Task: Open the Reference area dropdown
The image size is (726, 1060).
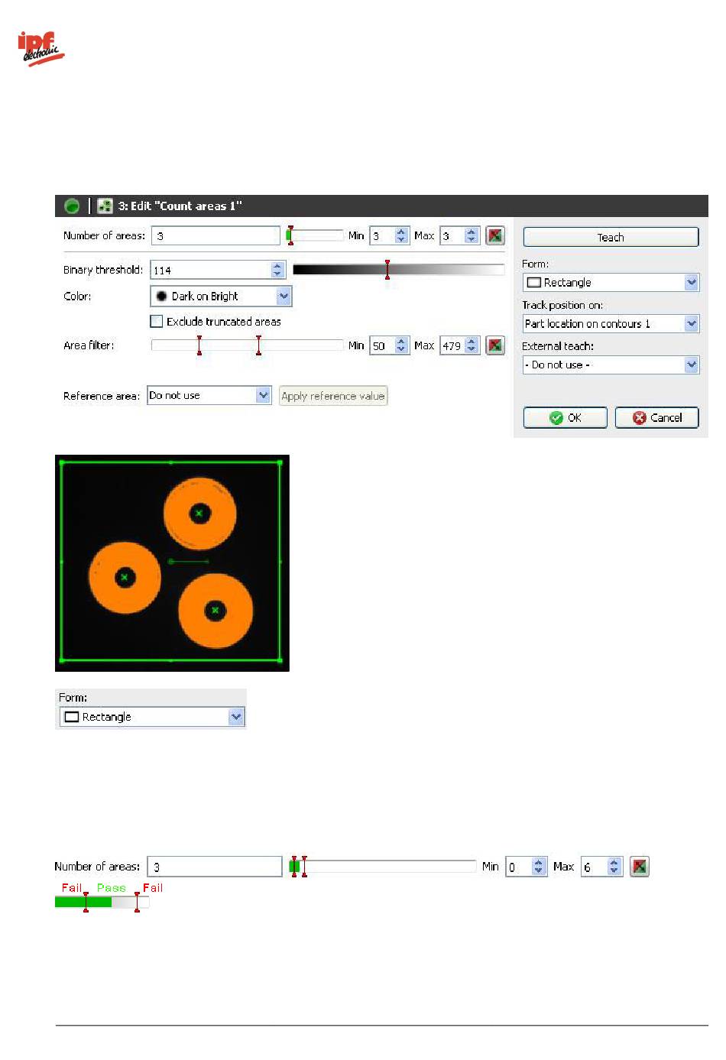Action: coord(209,395)
